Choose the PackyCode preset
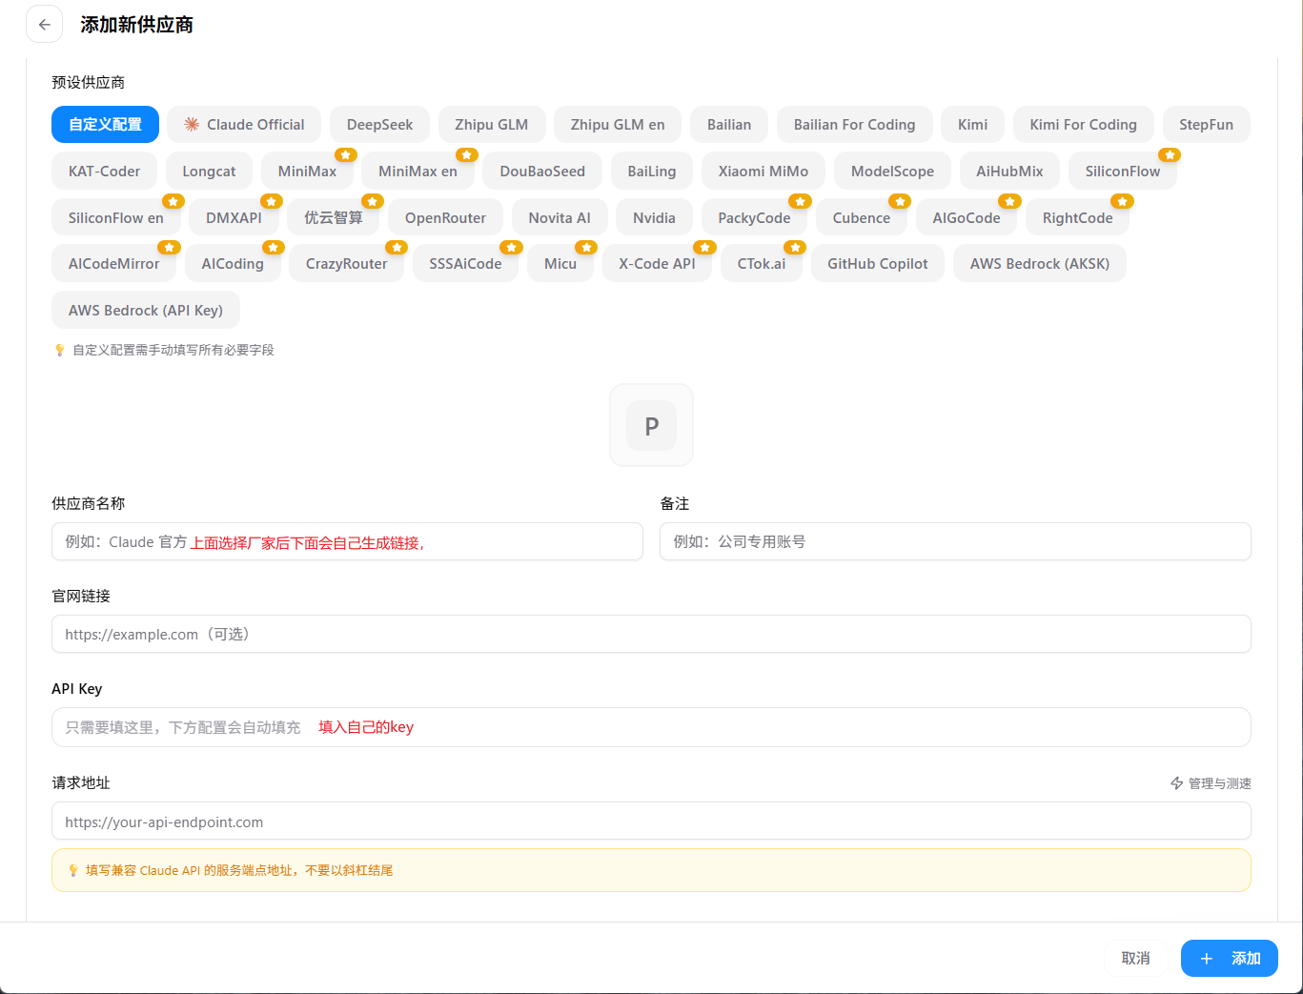Screen dimensions: 1303x994 [754, 218]
